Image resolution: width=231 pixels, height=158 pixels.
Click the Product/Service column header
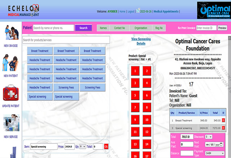pos(187,113)
